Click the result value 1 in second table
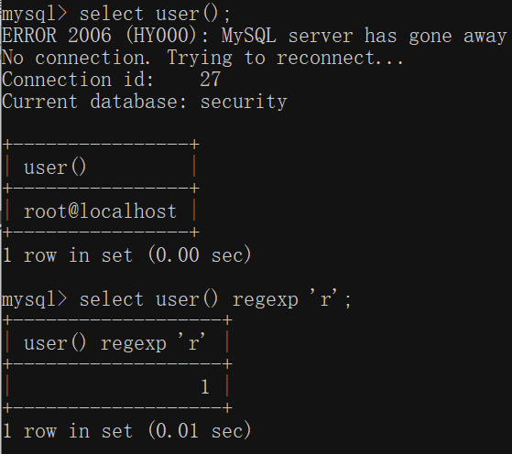 (205, 387)
